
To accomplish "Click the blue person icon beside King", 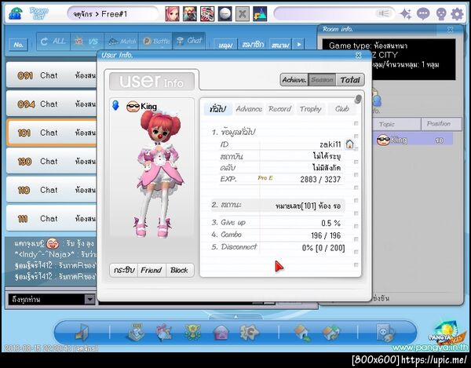I will tap(115, 105).
